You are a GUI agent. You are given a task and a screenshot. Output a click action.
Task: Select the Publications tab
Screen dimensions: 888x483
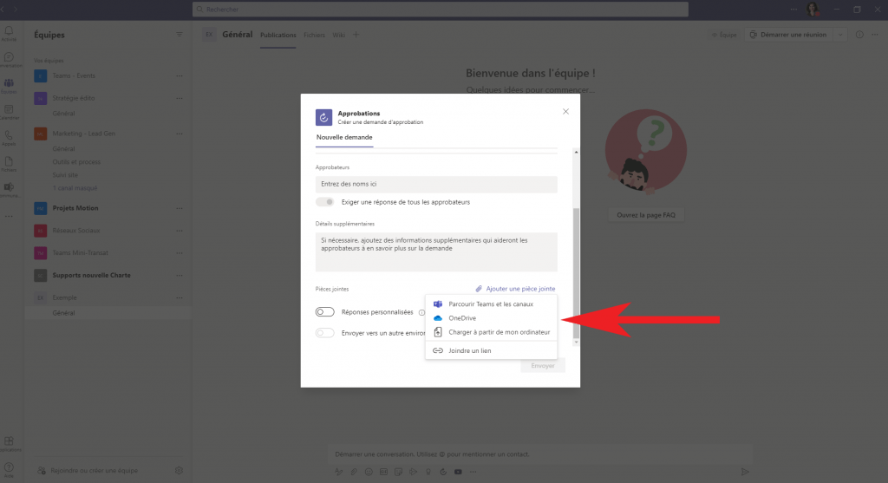pos(278,35)
